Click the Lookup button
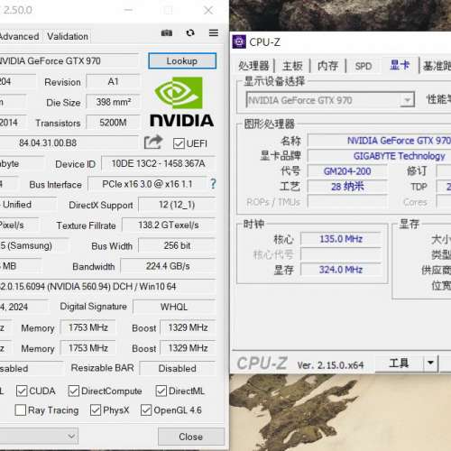Viewport: 451px width, 451px height. 182,60
